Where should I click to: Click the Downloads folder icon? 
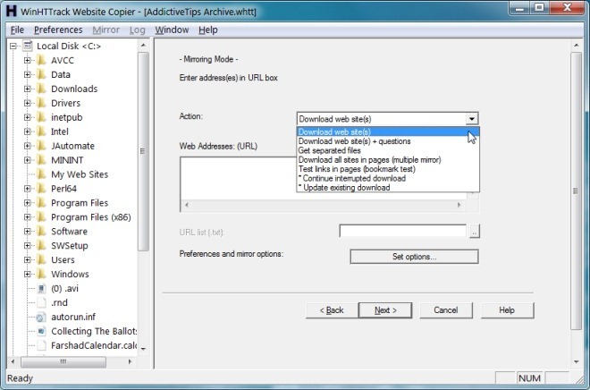(x=41, y=89)
